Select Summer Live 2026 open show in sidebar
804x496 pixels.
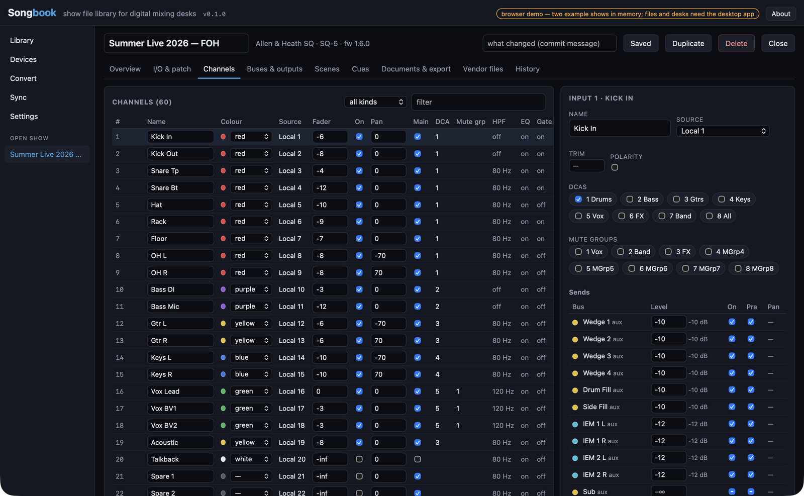click(x=47, y=154)
